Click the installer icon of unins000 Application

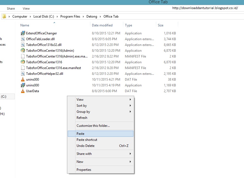[23, 85]
